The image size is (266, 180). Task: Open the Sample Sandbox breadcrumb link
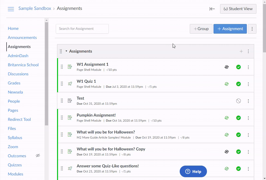point(35,8)
